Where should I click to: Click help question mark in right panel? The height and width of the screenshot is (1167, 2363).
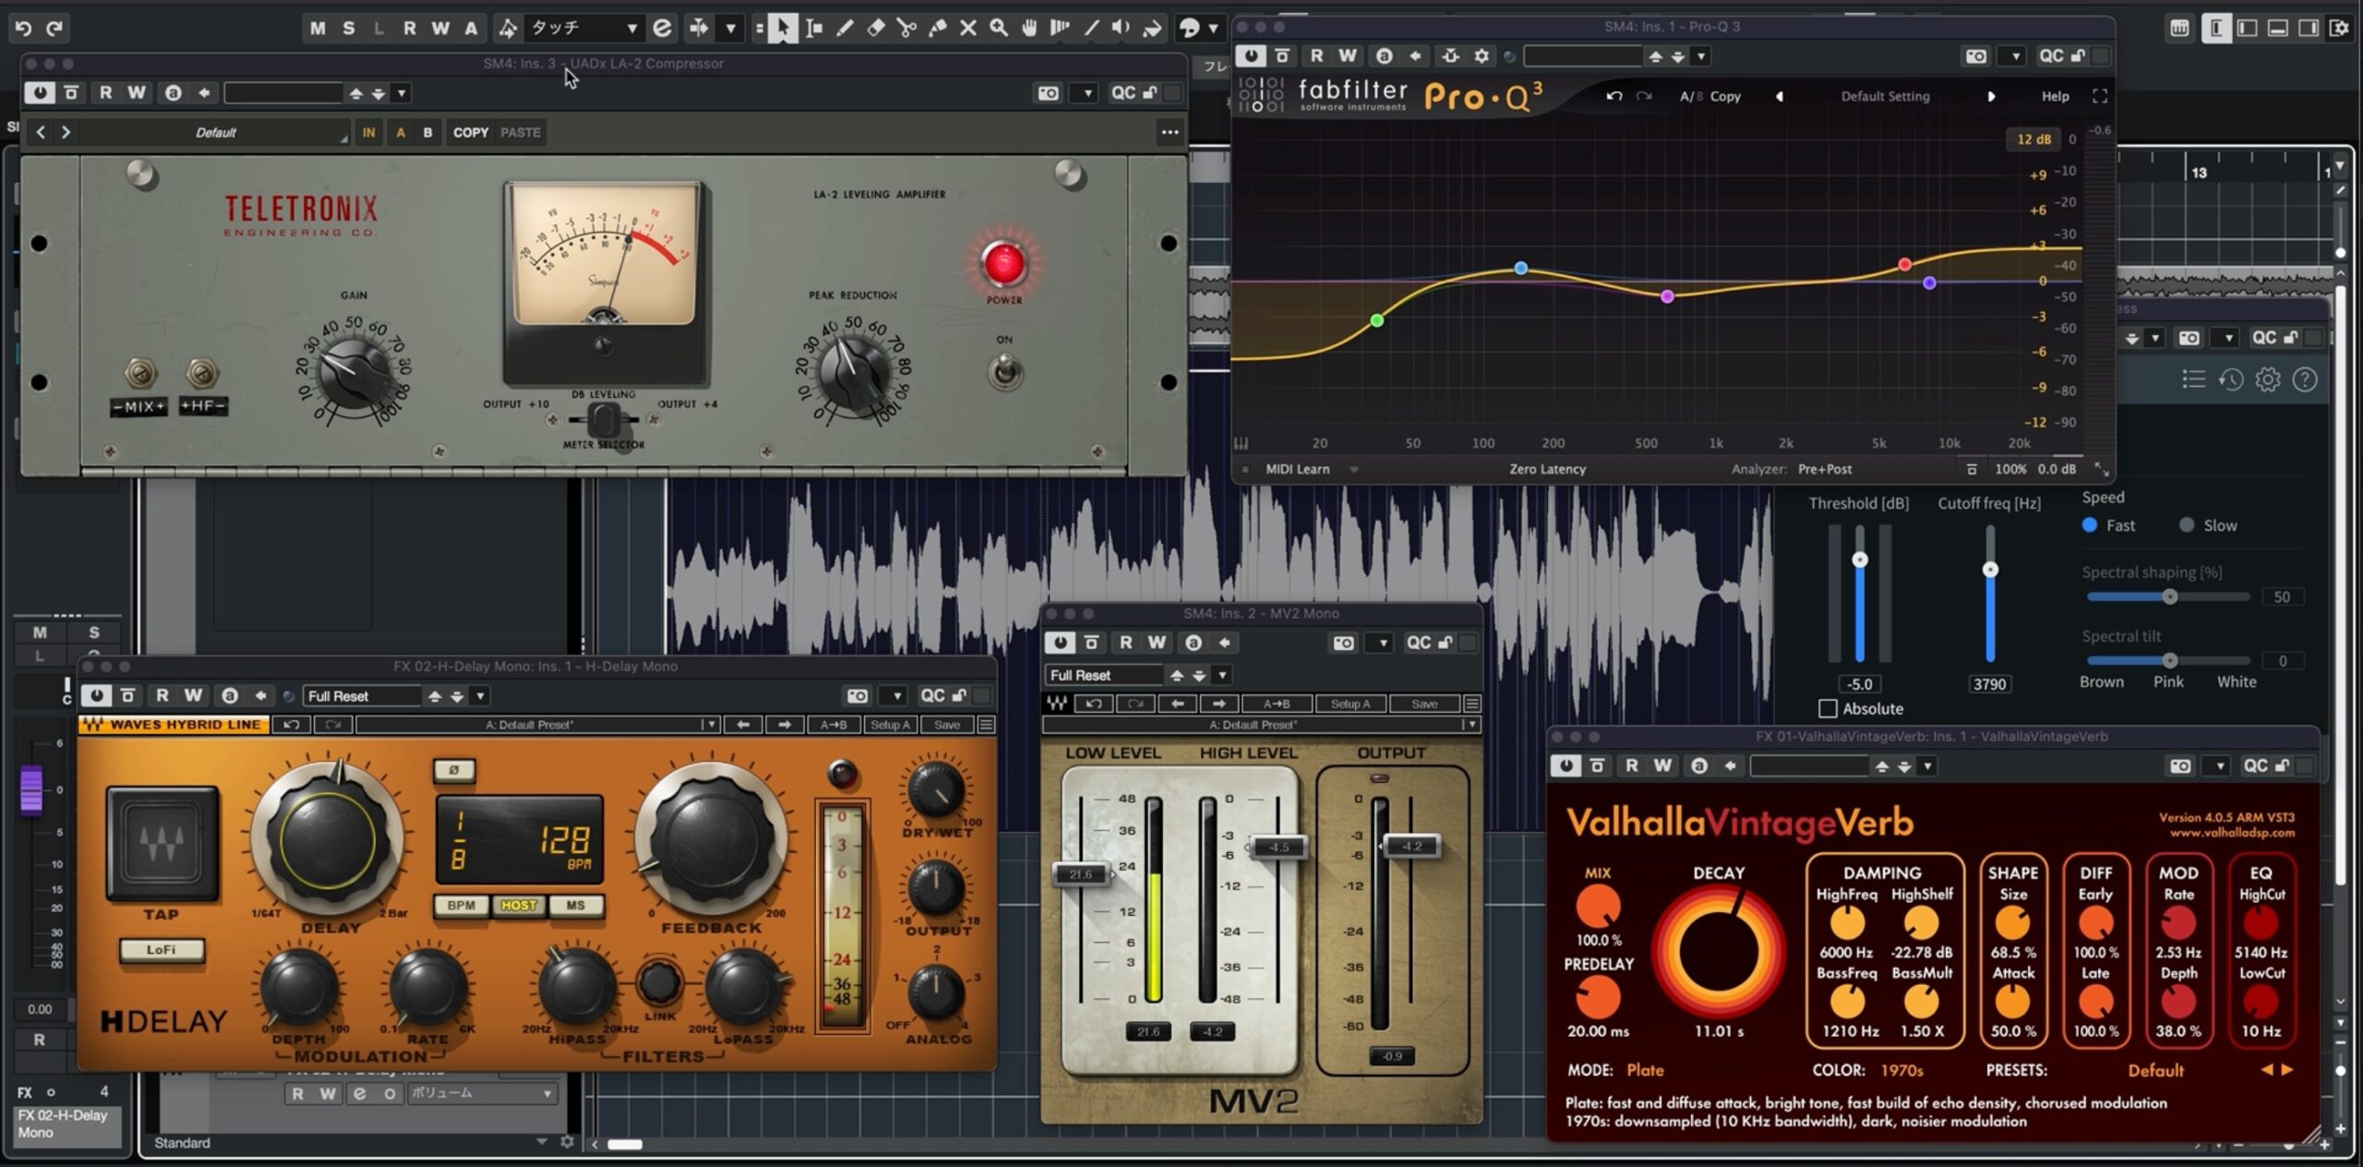click(x=2305, y=379)
